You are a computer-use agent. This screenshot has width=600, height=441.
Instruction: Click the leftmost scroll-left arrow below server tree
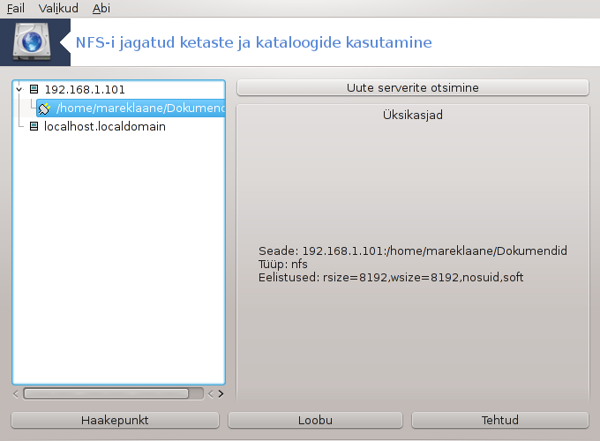pyautogui.click(x=16, y=394)
